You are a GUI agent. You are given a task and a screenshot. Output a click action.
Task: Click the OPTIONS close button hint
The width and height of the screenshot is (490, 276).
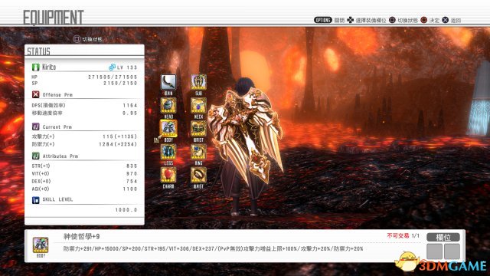tap(323, 20)
